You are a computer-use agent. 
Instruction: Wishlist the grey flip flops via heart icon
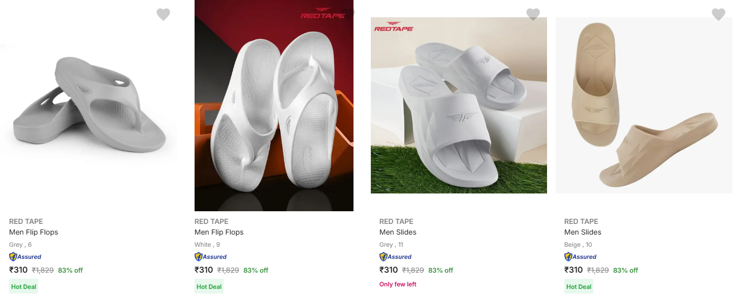[163, 15]
